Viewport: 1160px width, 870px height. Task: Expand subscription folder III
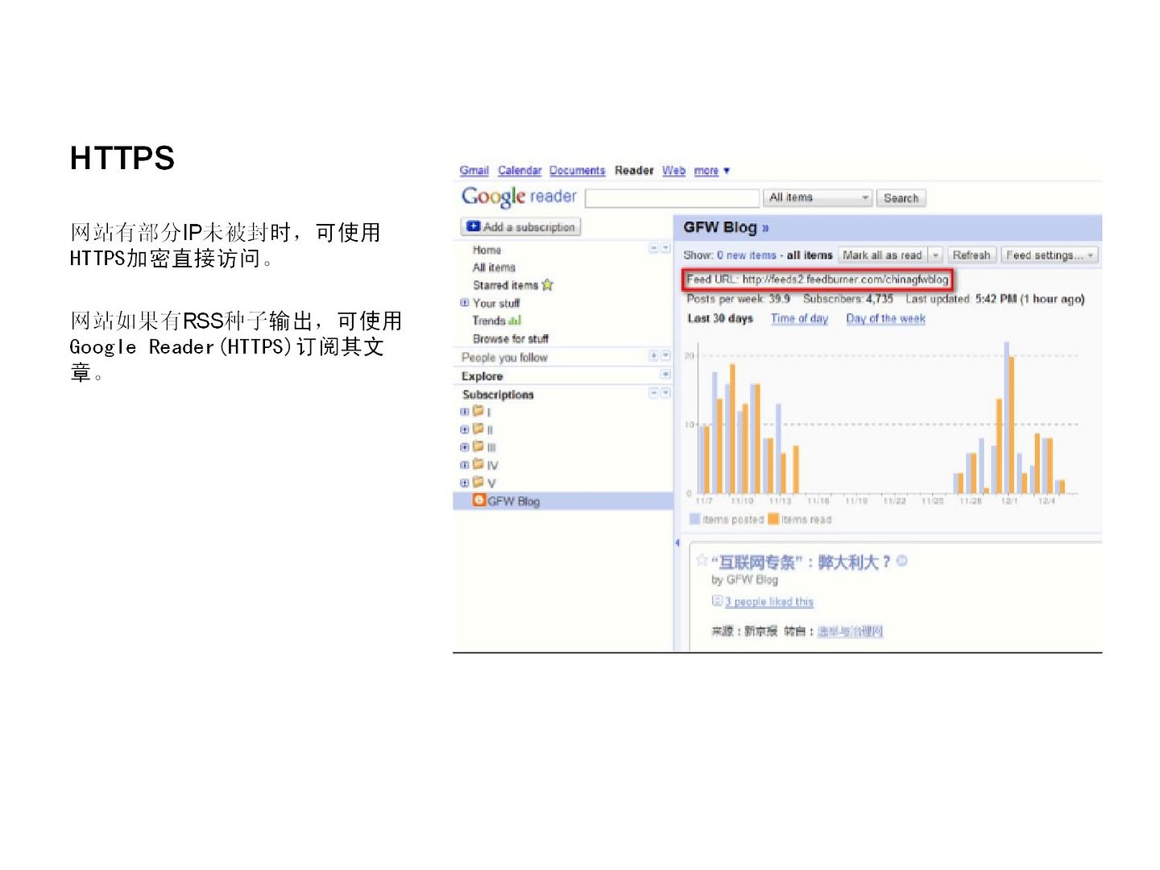coord(464,447)
